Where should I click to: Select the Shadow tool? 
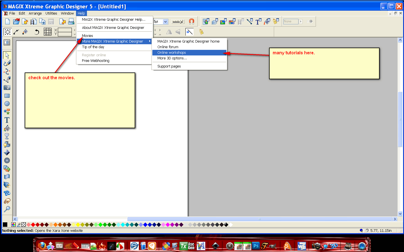tap(7, 144)
